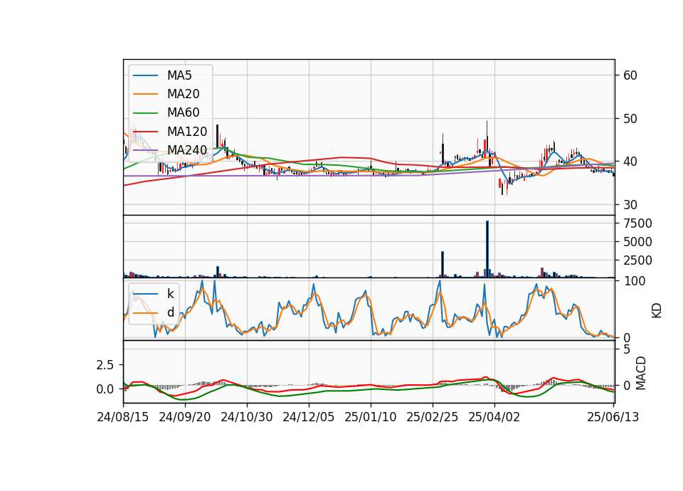Screen dimensions: 683x491
Task: Click the 24/09/20 date axis label
Action: 185,418
